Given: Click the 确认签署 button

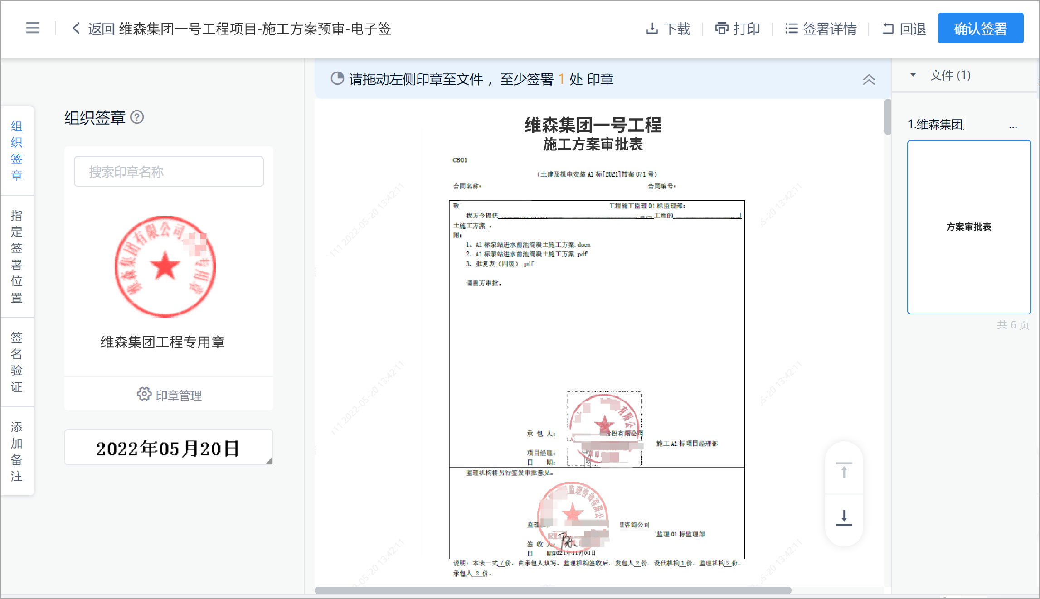Looking at the screenshot, I should pyautogui.click(x=980, y=28).
